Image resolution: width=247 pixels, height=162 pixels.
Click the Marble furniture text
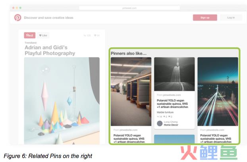(165, 112)
